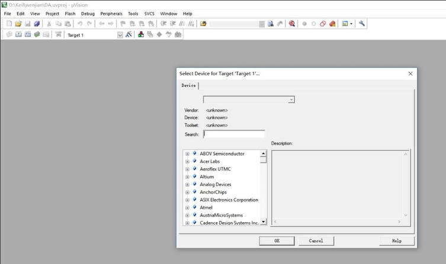This screenshot has height=264, width=446.
Task: Click into the Search input field
Action: pos(234,134)
